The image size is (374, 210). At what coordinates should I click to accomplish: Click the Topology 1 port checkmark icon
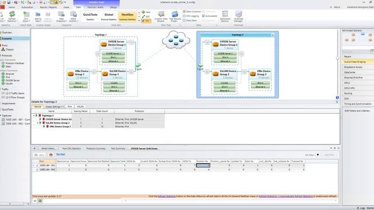pos(138,65)
